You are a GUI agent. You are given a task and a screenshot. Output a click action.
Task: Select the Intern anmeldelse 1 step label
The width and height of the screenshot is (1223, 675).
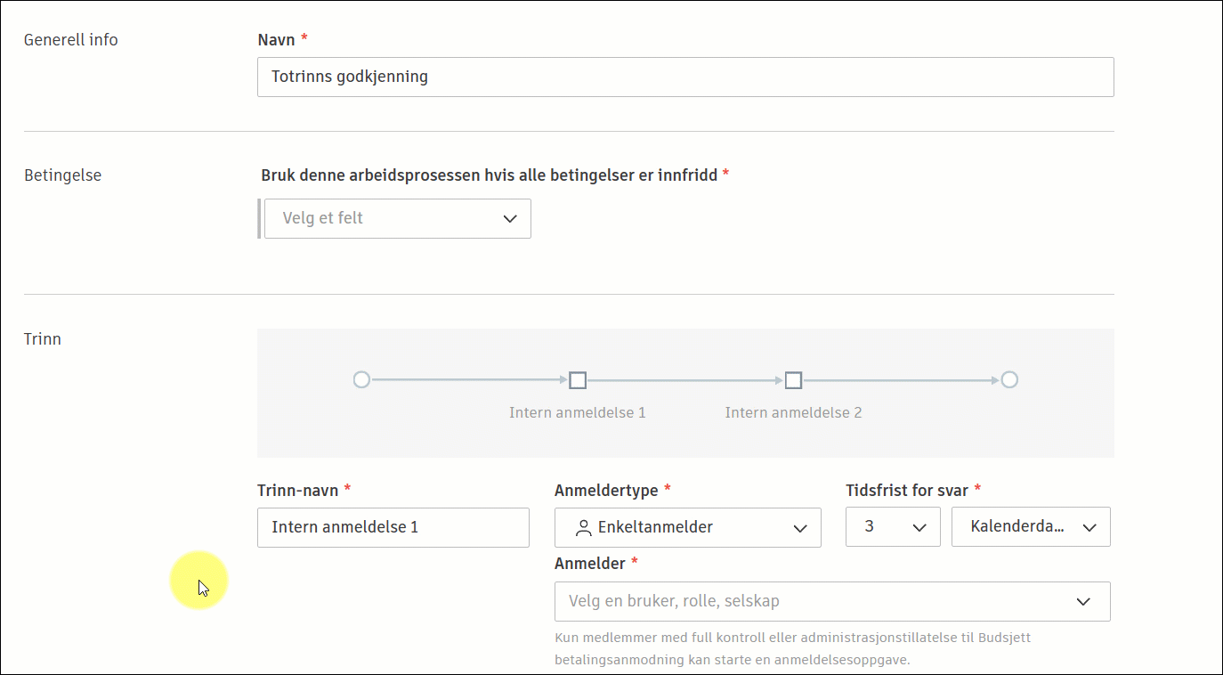pyautogui.click(x=577, y=412)
